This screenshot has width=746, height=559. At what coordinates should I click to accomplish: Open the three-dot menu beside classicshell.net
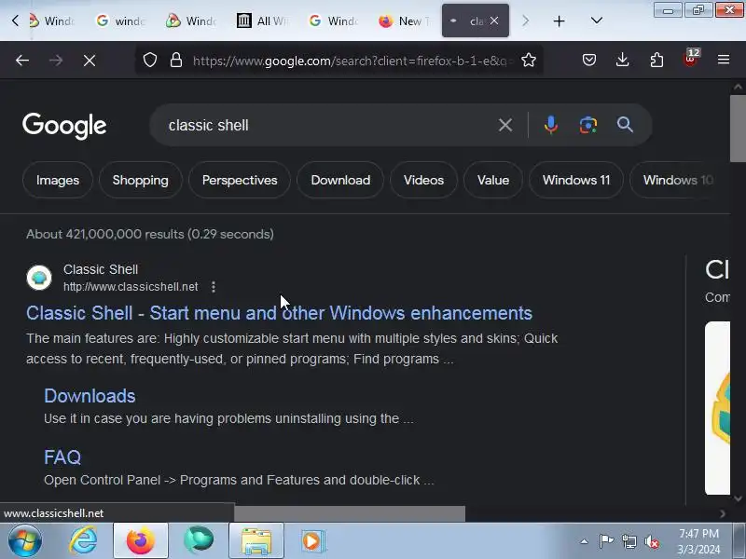[x=214, y=287]
